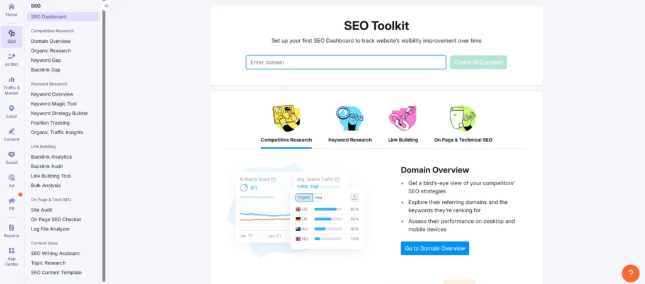Select On Page & Technical SEO illustration
Screen dimensions: 645x284
coord(463,118)
